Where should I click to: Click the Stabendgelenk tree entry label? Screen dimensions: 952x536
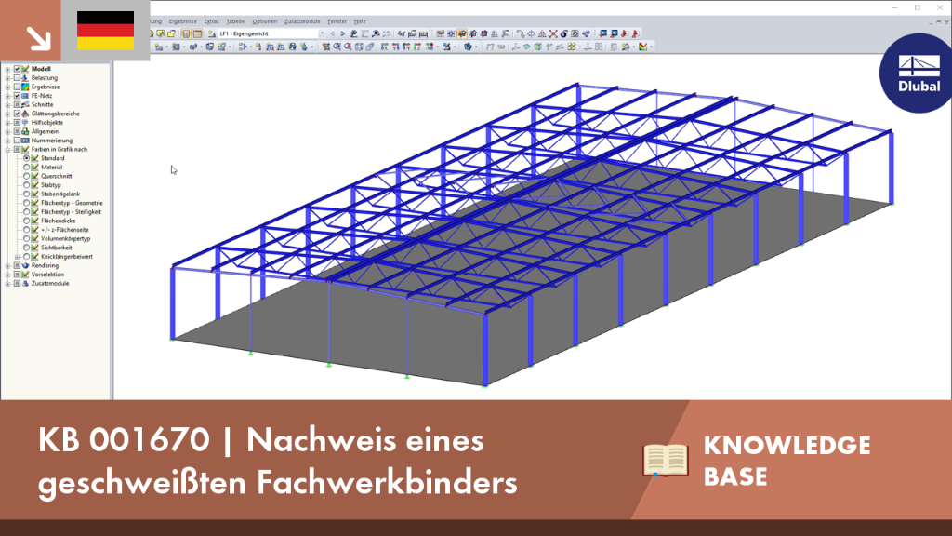[60, 194]
